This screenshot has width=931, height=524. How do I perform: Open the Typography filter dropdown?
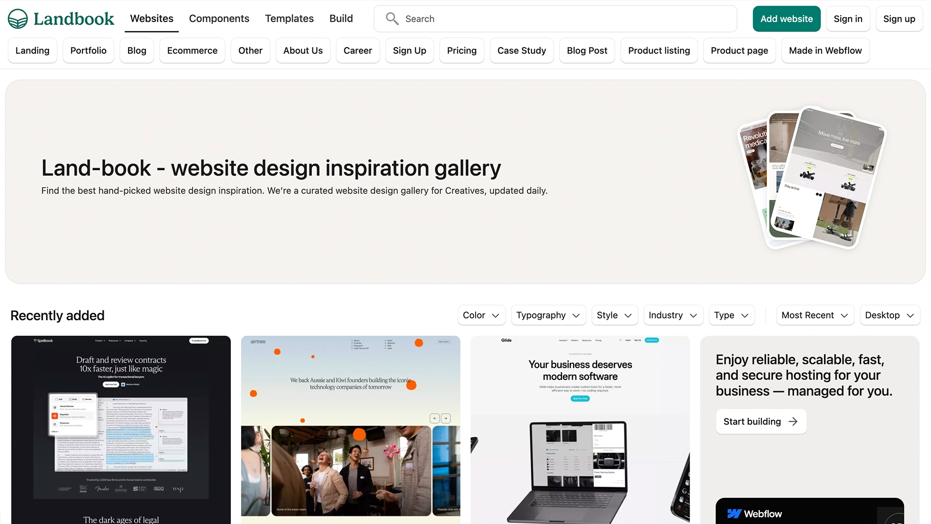(x=548, y=315)
